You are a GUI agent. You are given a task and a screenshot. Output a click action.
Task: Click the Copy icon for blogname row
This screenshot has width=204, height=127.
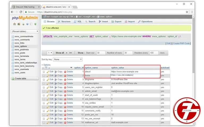point(56,80)
